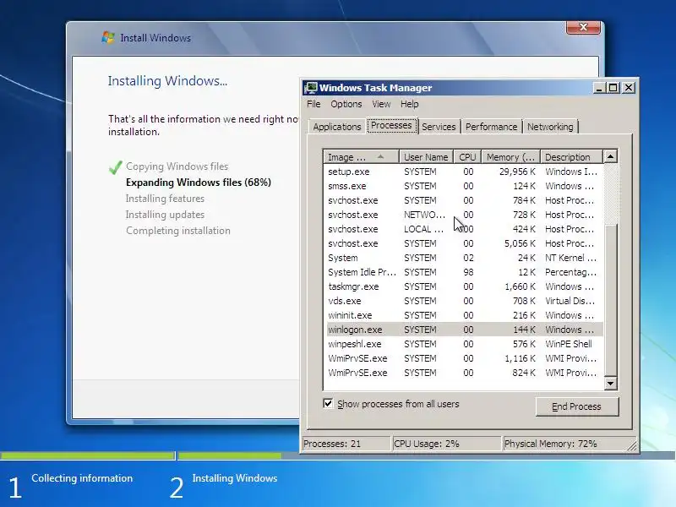Screen dimensions: 676x507
Task: Close the Windows Task Manager window
Action: point(629,88)
